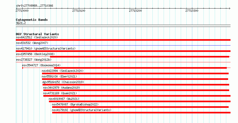Image resolution: width=238 pixels, height=123 pixels.
Task: Click nsv3402979 (Audano2019) label
Action: coord(62,88)
